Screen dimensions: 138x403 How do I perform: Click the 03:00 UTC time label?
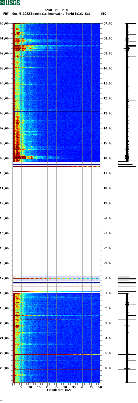[108, 323]
